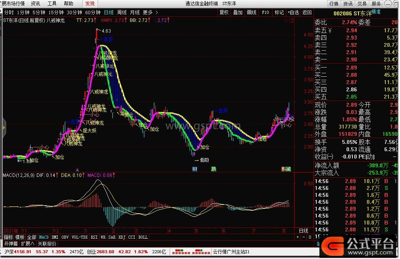Select the DMI indicator tab
The height and width of the screenshot is (259, 400).
[55, 237]
